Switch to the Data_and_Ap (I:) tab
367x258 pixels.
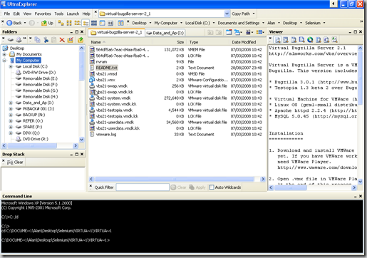[x=165, y=33]
